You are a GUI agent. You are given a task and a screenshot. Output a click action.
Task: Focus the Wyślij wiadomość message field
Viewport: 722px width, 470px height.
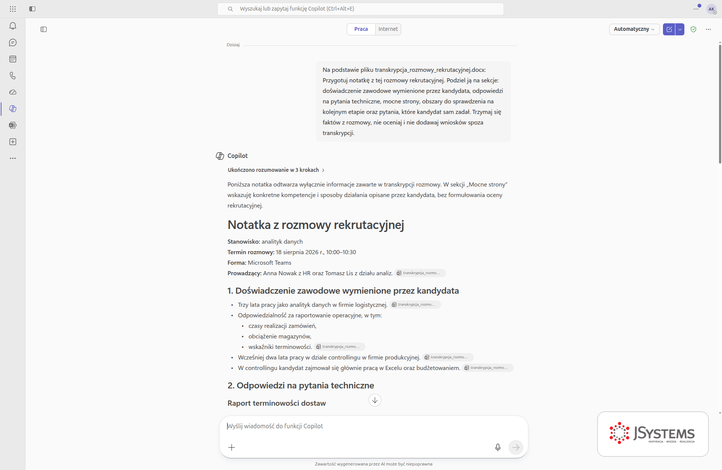tap(373, 426)
